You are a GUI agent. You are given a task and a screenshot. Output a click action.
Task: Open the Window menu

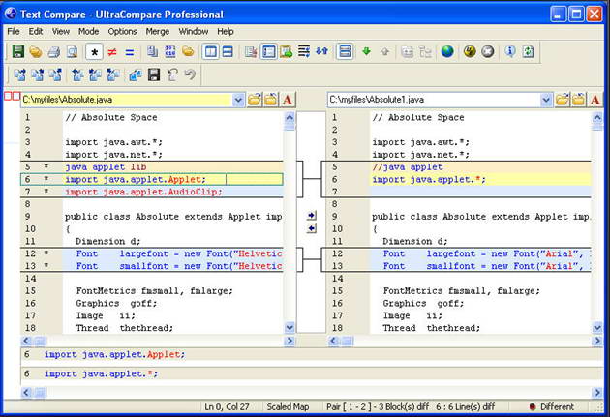pos(194,32)
